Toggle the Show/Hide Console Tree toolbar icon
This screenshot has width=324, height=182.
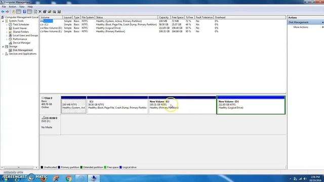[x=18, y=12]
